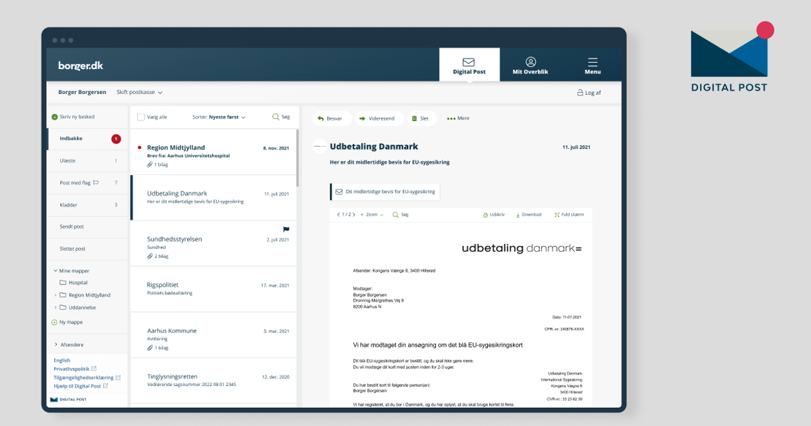Click the Download icon in document viewer
The image size is (811, 426).
point(518,215)
